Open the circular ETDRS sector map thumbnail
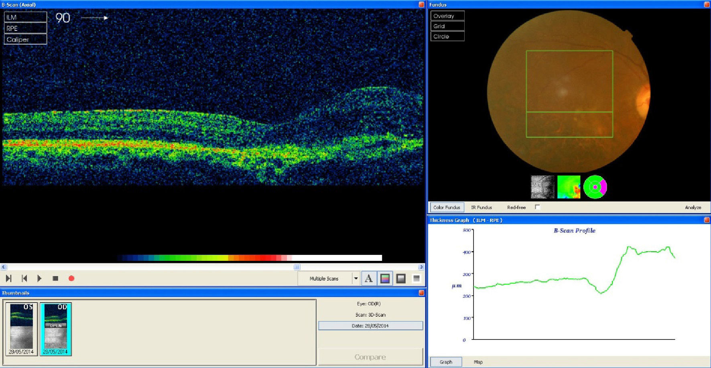 coord(595,187)
